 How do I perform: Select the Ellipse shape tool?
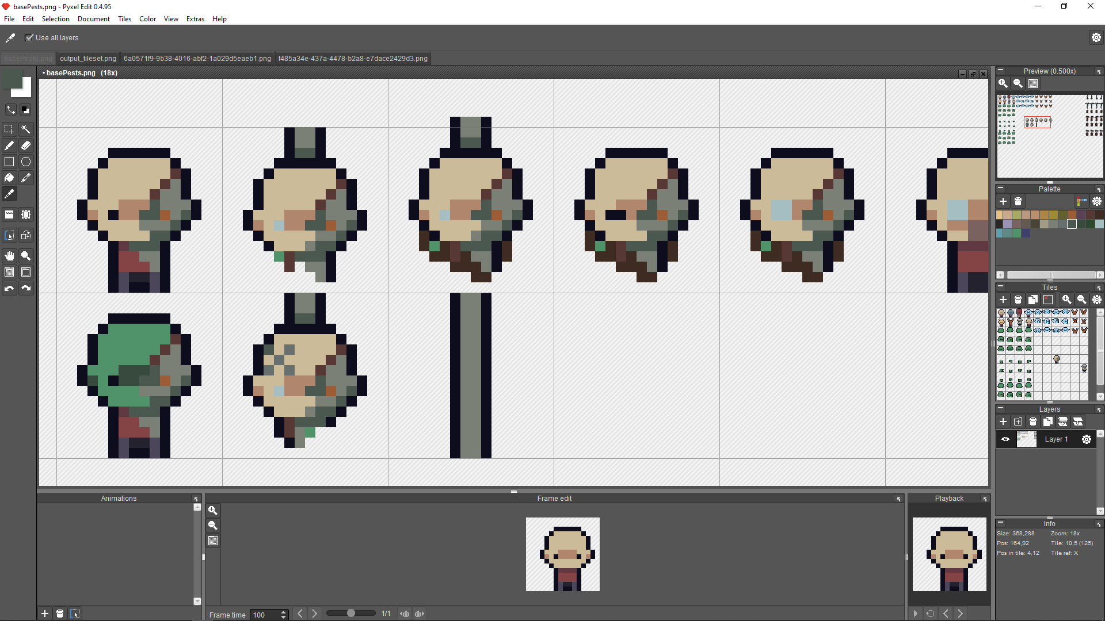[x=26, y=162]
